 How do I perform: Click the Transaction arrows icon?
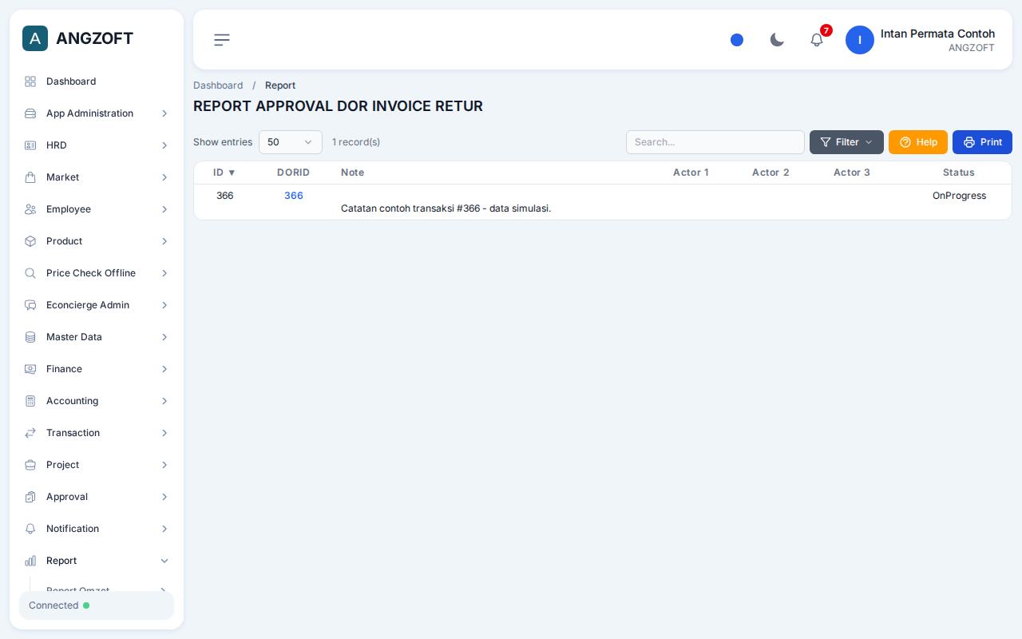[30, 433]
